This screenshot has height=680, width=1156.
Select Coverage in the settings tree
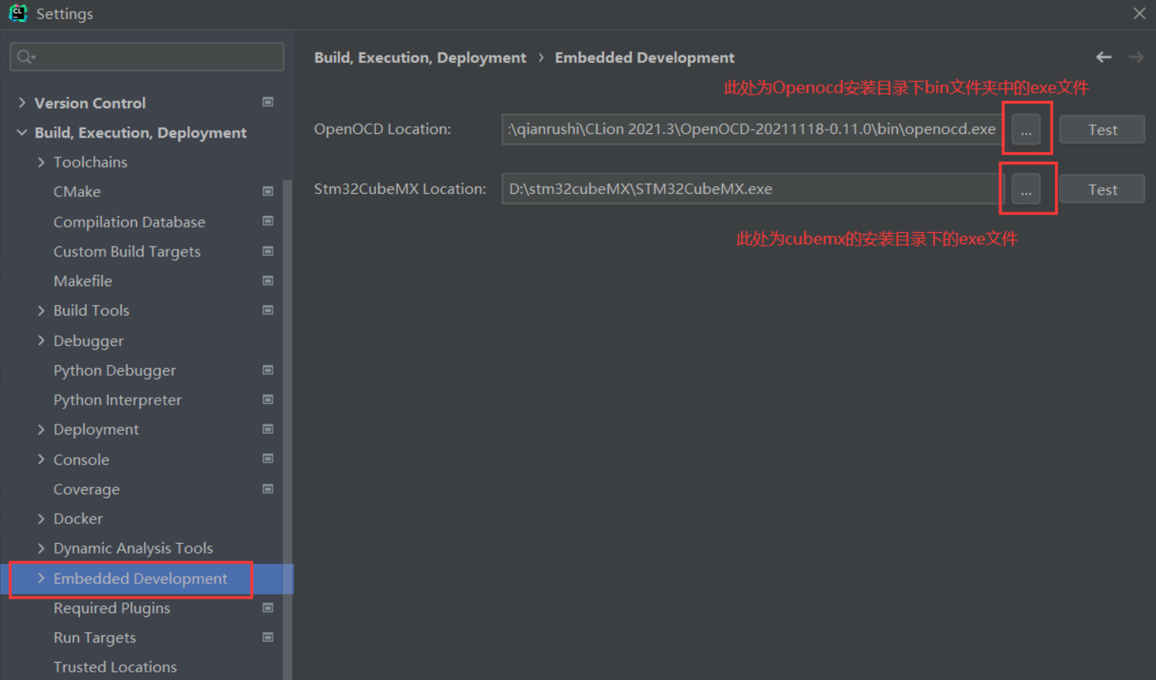coord(87,490)
